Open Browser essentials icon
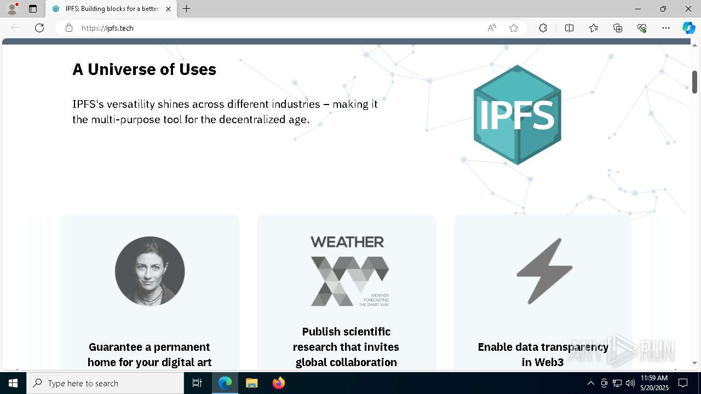This screenshot has width=701, height=394. [x=642, y=28]
